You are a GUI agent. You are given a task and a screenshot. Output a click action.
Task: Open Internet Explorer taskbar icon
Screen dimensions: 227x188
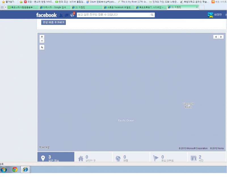pyautogui.click(x=26, y=169)
